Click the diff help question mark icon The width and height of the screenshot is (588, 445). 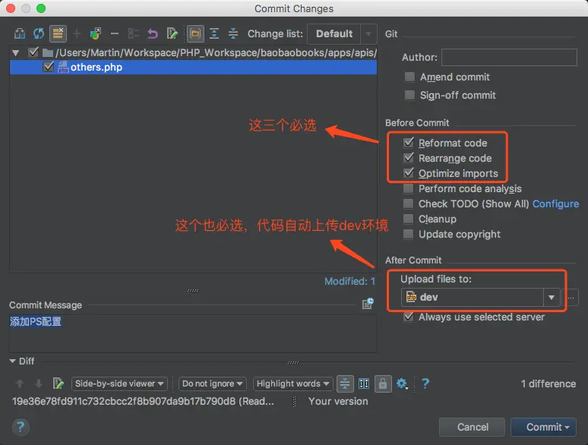coord(425,383)
